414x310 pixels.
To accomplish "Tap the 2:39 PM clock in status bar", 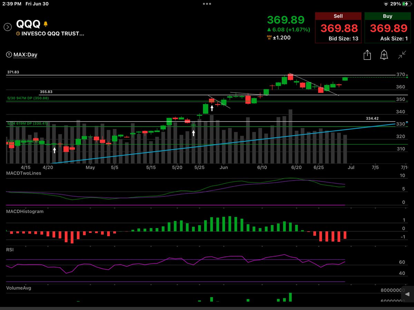I will coord(12,4).
